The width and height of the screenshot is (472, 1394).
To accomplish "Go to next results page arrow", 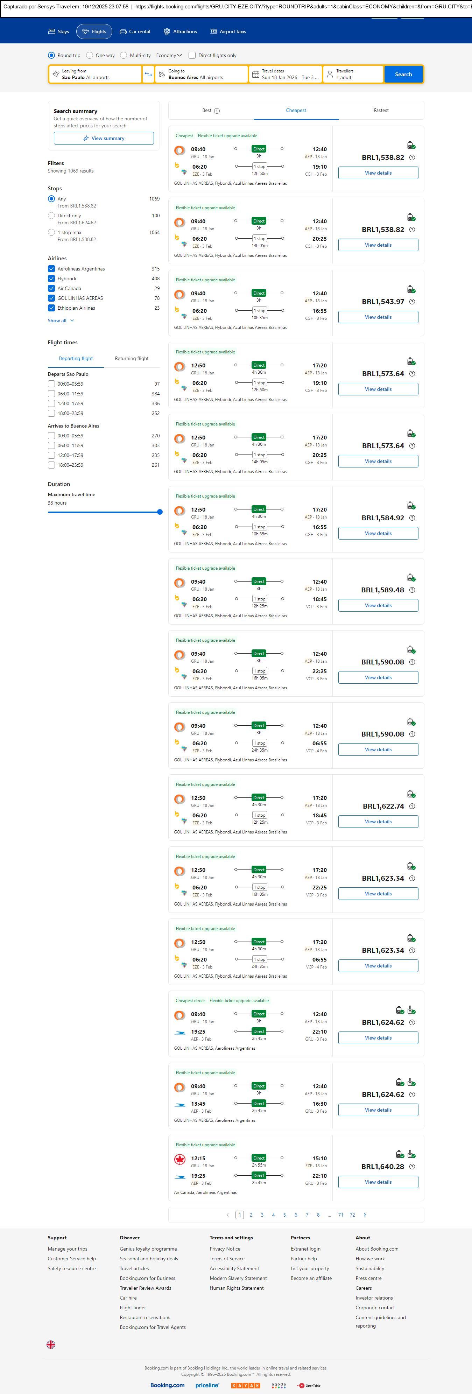I will tap(364, 1215).
